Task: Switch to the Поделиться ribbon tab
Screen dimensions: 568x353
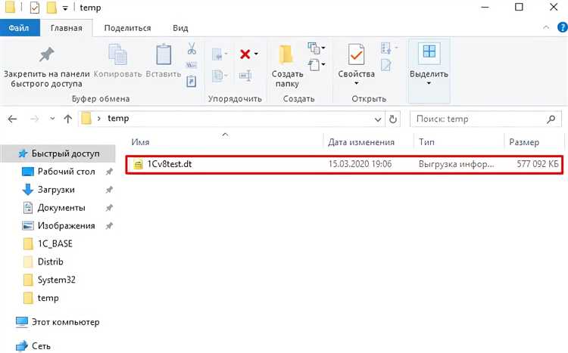Action: [x=127, y=28]
